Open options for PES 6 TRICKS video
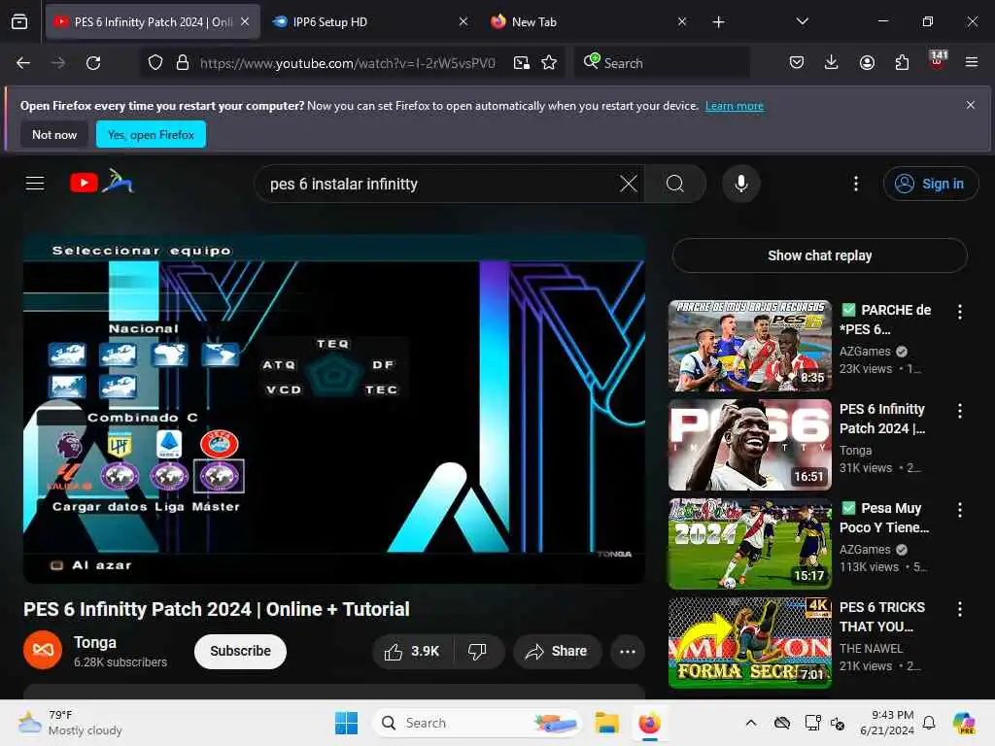Screen dimensions: 995x746 pos(959,609)
